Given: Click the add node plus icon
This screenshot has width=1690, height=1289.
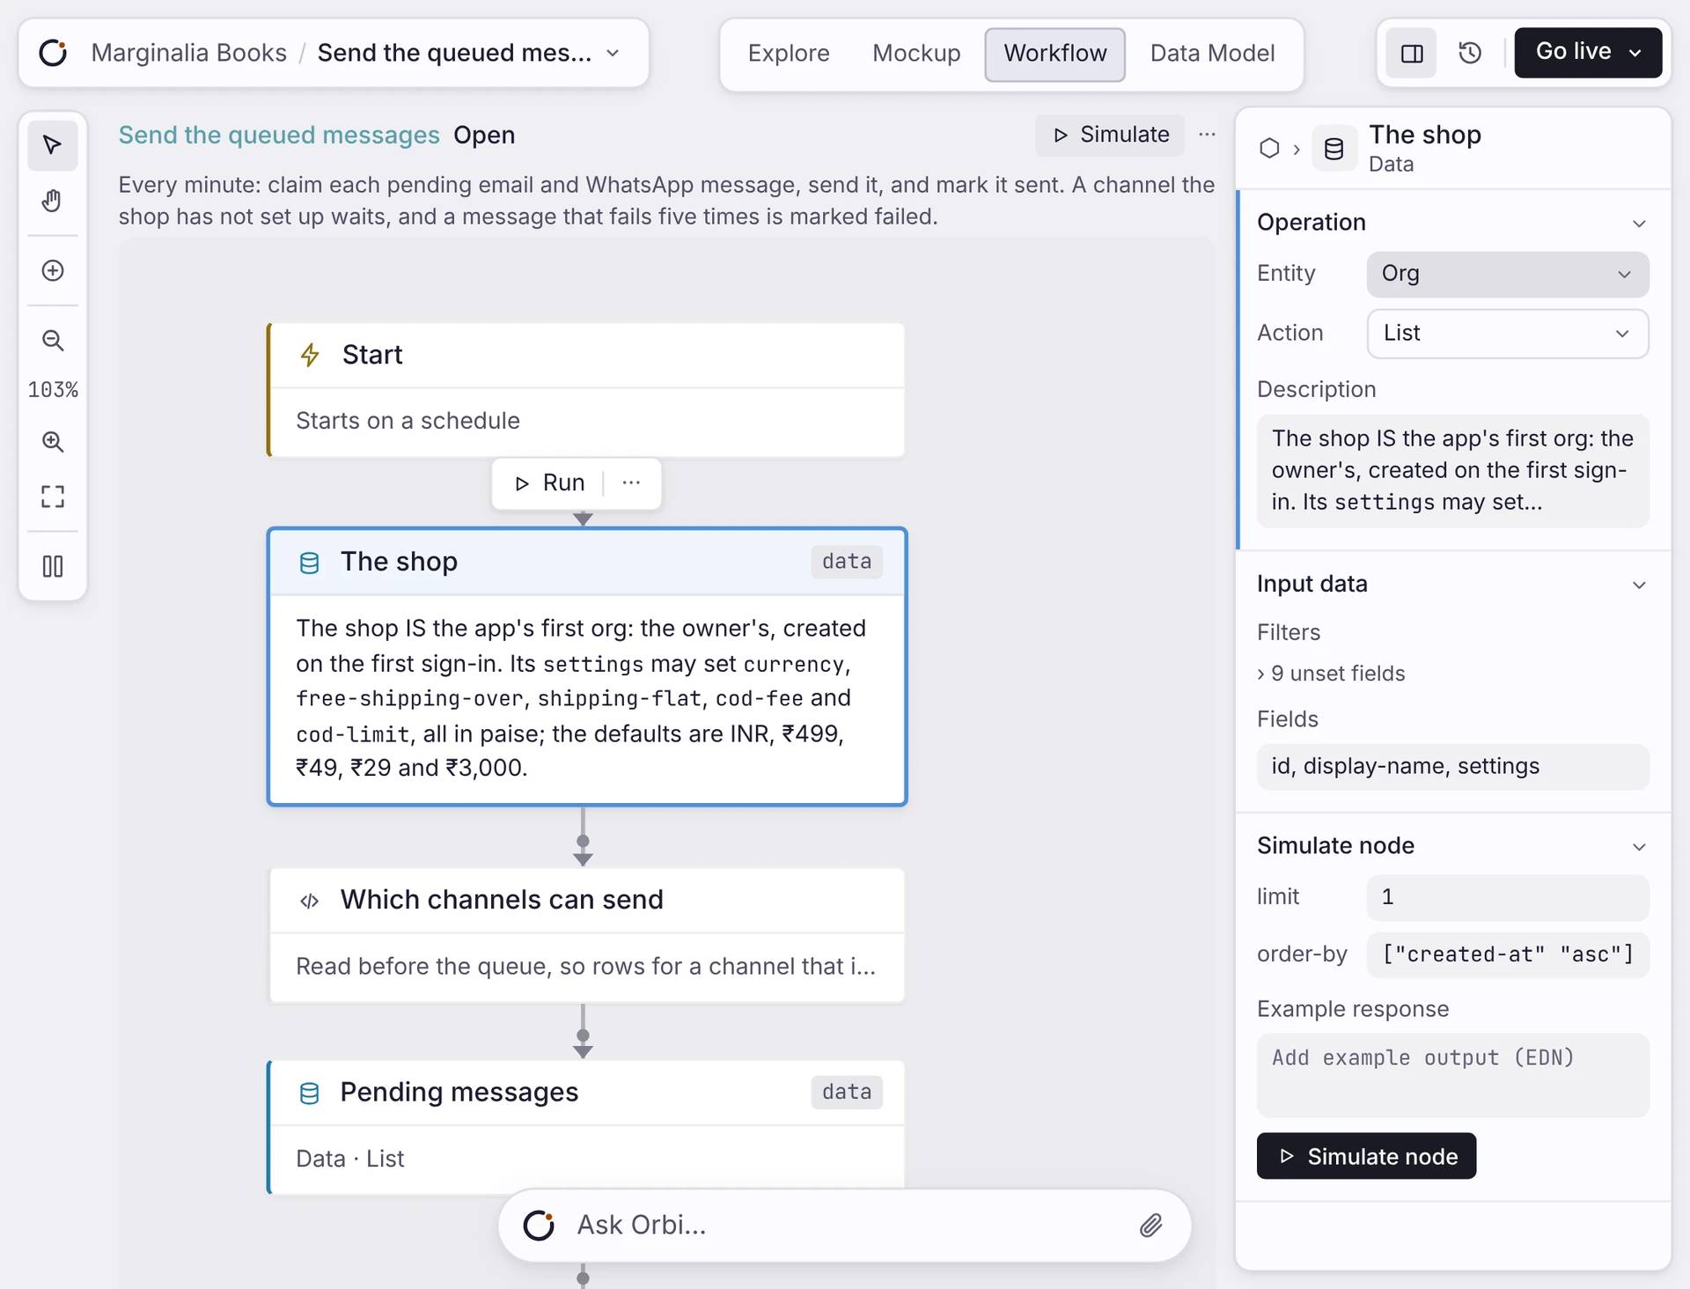Looking at the screenshot, I should point(53,270).
